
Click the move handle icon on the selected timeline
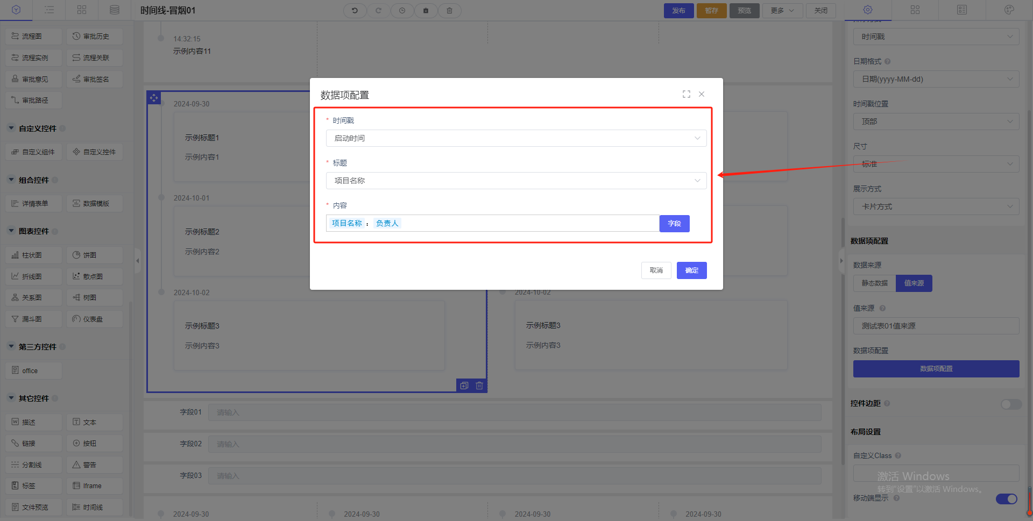pos(154,98)
